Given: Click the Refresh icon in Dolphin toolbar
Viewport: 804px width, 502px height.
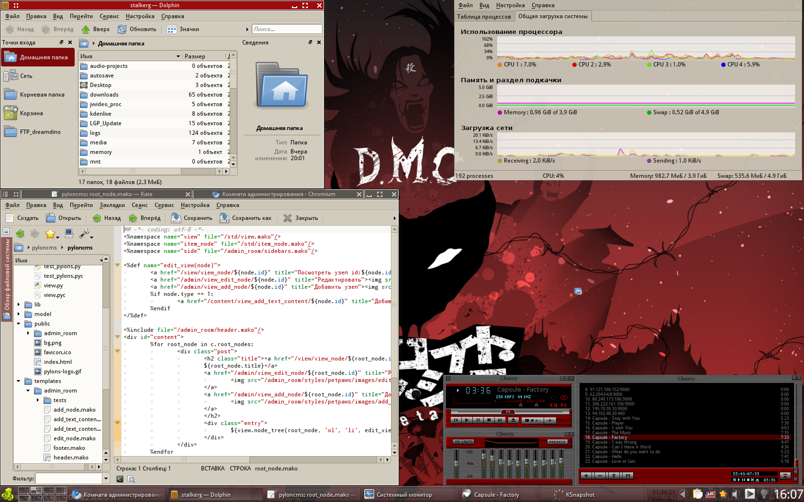Looking at the screenshot, I should pyautogui.click(x=122, y=29).
